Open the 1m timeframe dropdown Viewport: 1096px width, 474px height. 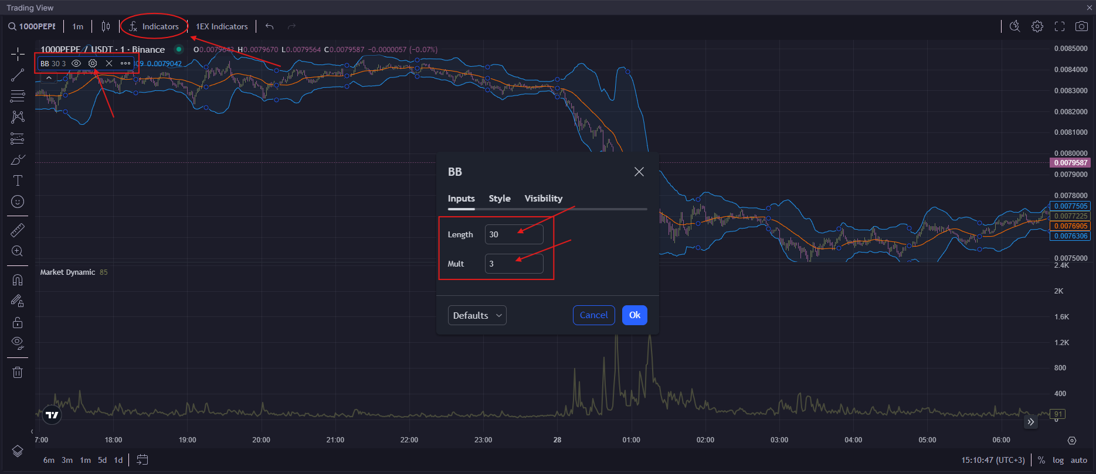pos(77,26)
